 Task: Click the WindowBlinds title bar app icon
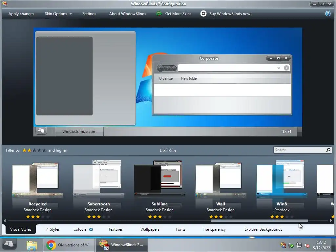click(x=4, y=4)
